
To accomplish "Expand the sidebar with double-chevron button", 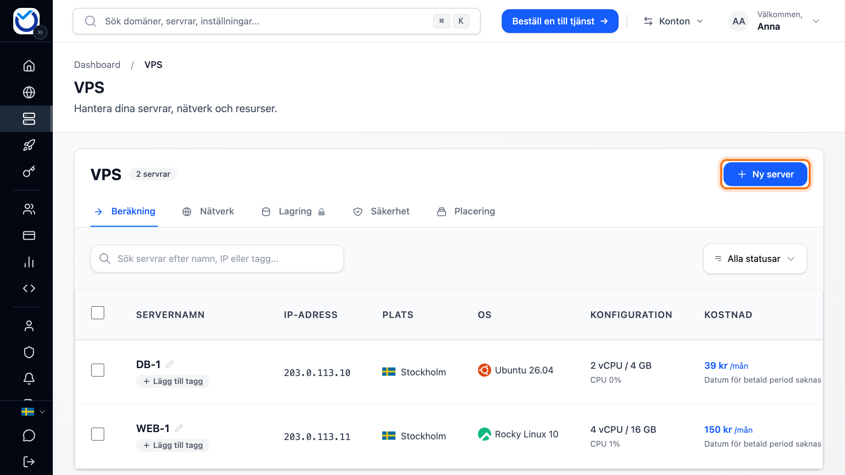I will [x=40, y=32].
